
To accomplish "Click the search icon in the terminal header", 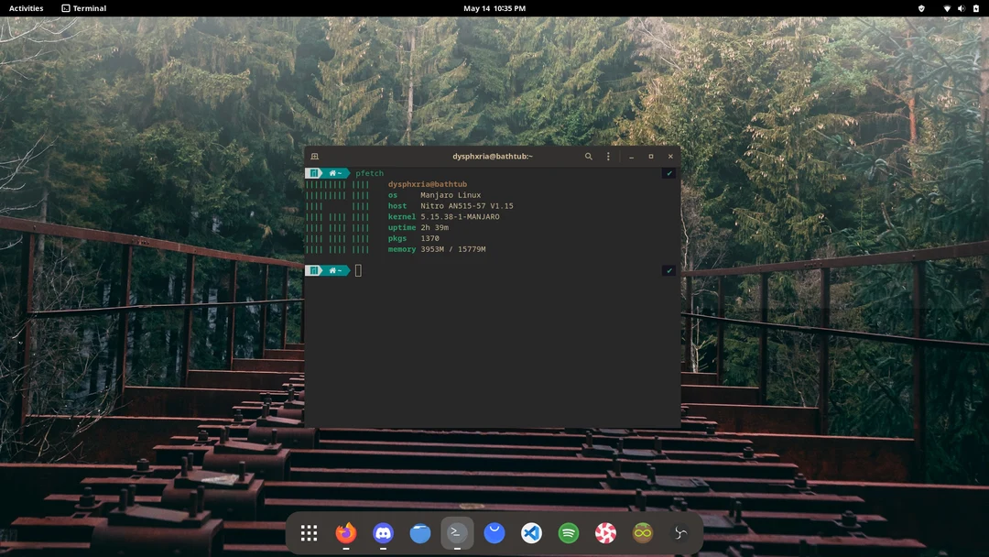I will (589, 156).
